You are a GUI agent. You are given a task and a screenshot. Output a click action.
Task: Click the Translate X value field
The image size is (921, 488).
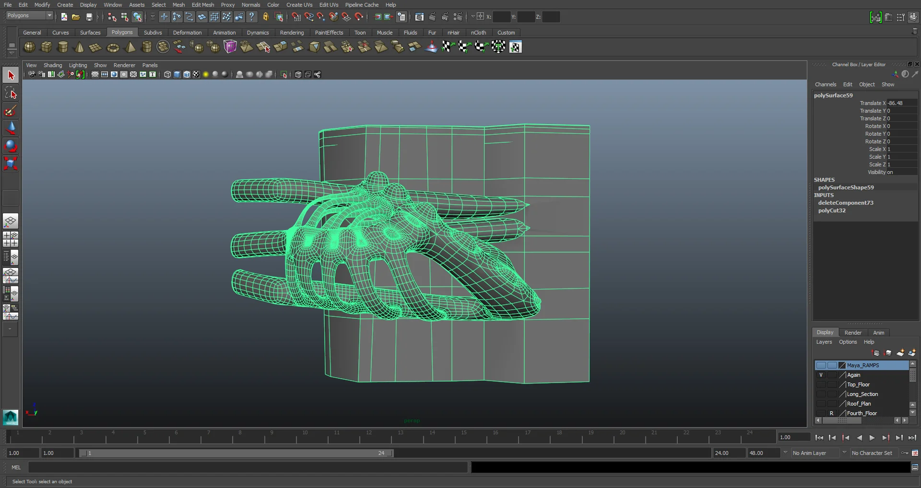coord(902,103)
